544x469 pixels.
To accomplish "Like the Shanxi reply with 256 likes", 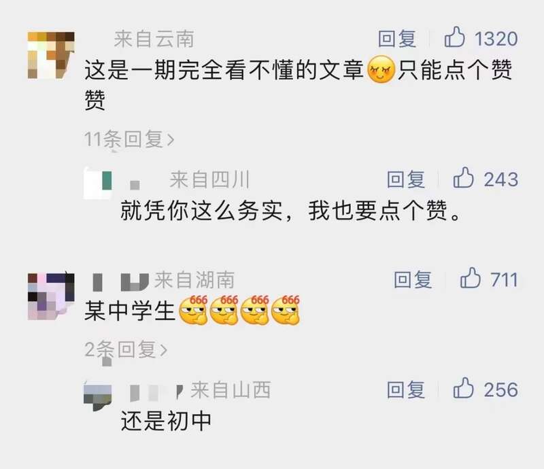I will click(464, 389).
